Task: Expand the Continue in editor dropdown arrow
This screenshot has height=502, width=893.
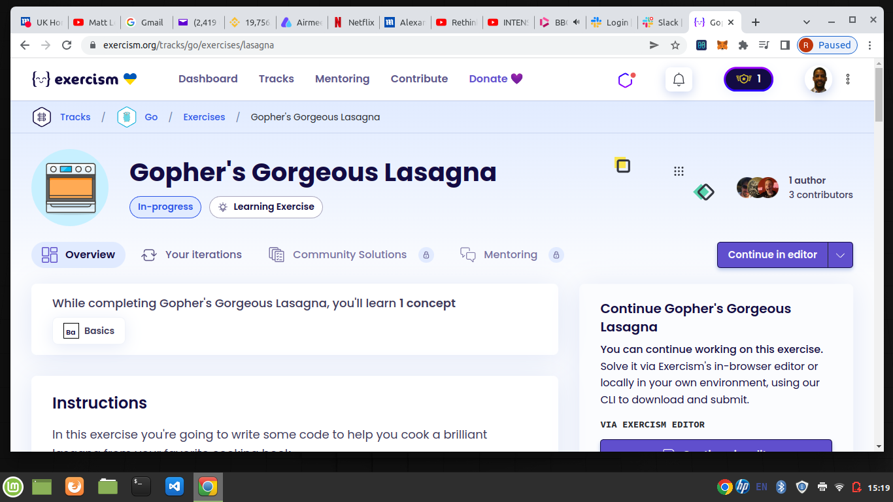Action: pos(841,255)
